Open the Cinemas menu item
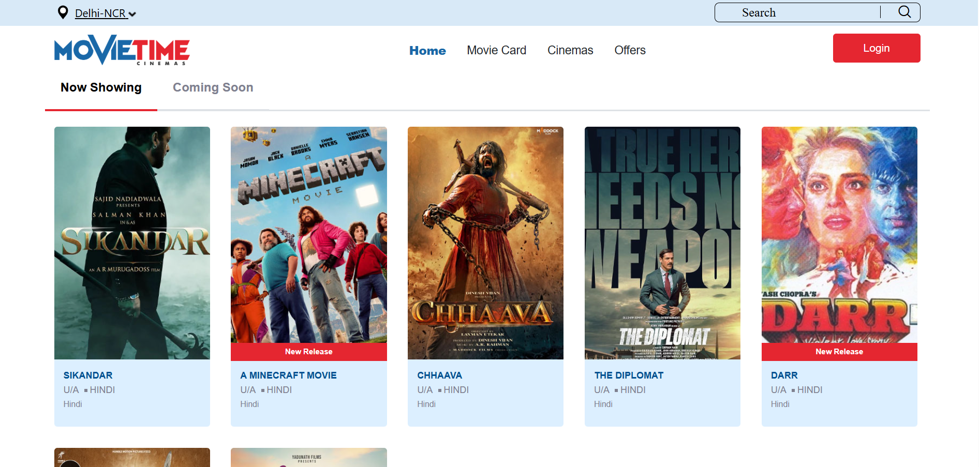This screenshot has height=467, width=979. (570, 50)
